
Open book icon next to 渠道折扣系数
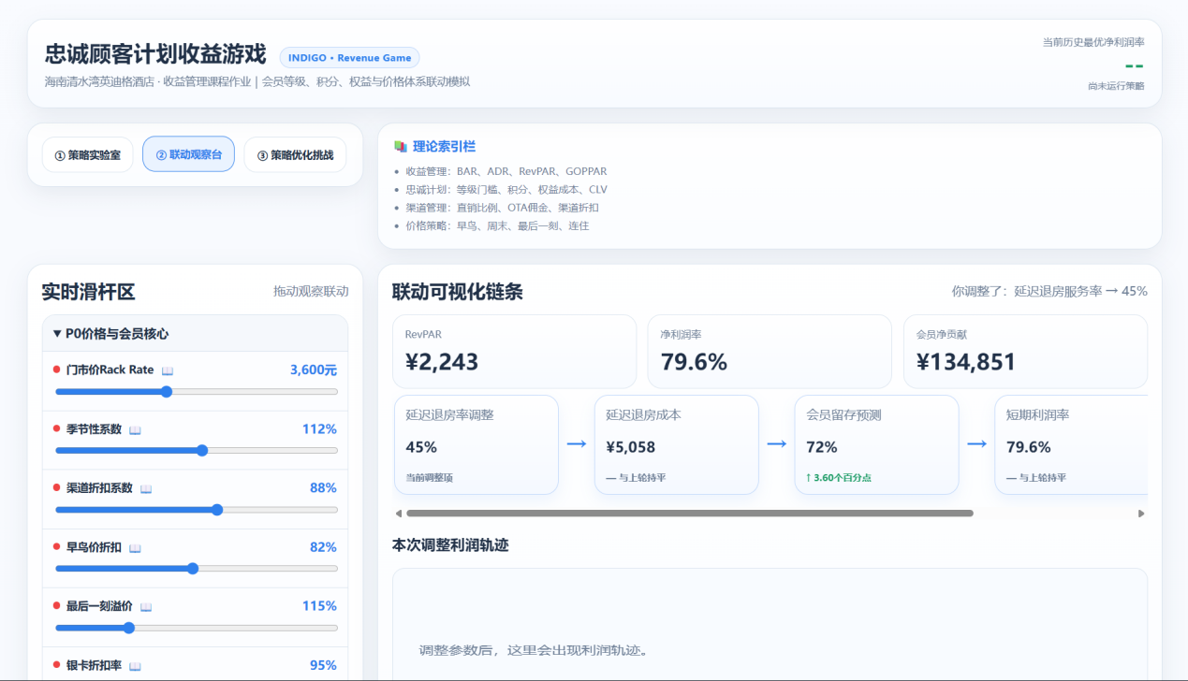[146, 488]
